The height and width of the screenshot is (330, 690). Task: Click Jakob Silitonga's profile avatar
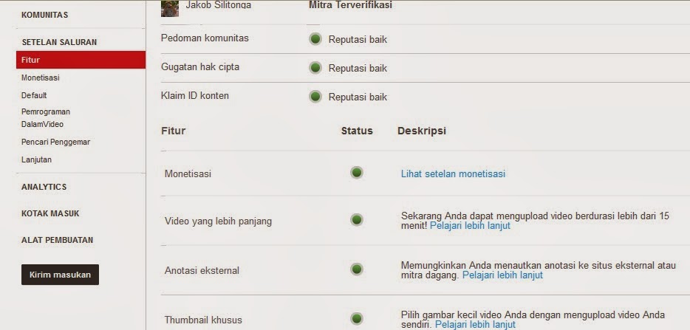[170, 8]
